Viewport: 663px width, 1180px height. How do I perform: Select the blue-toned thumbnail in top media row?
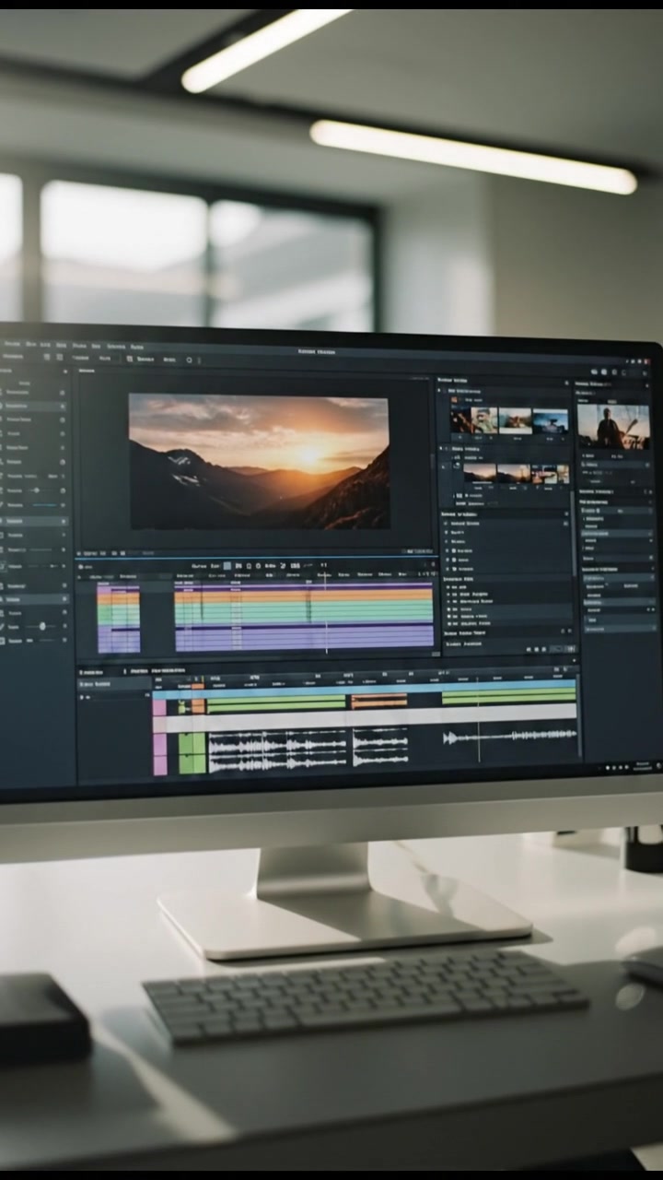(x=550, y=421)
